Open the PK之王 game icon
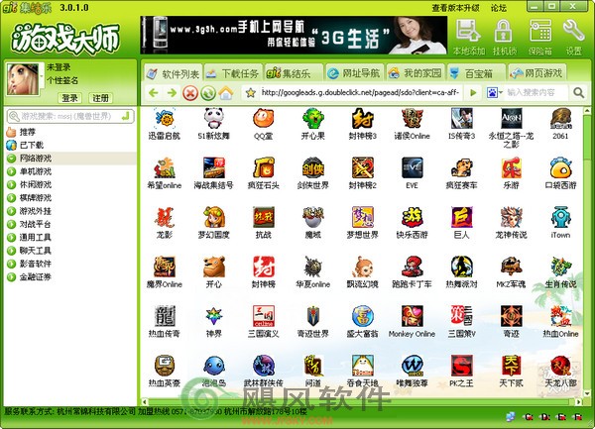Screen dimensions: 595x429 [x=461, y=366]
